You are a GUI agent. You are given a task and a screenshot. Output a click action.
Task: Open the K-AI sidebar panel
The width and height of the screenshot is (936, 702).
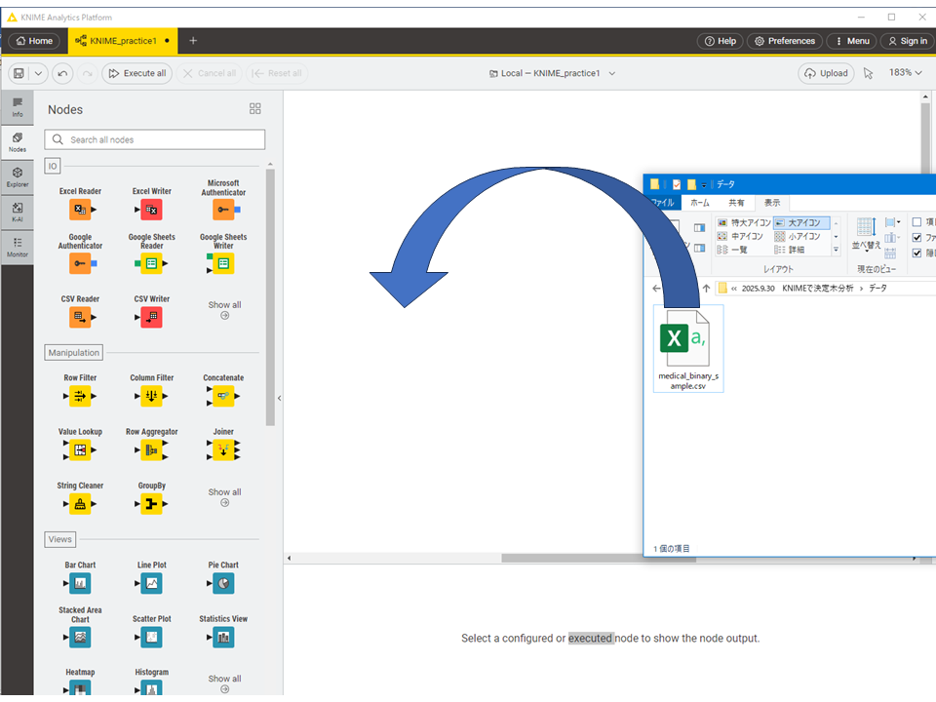pyautogui.click(x=18, y=212)
